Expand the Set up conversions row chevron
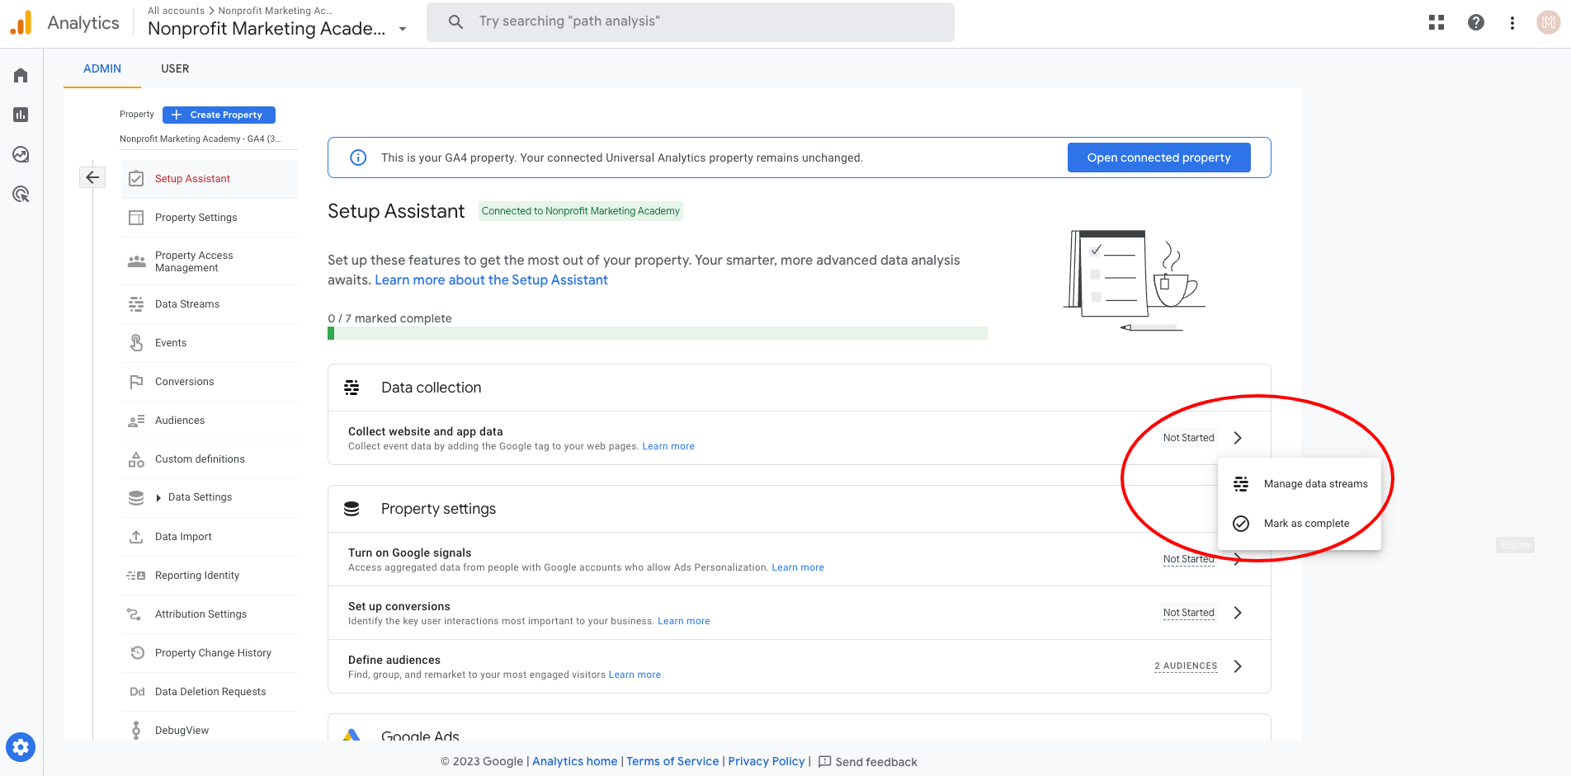This screenshot has height=776, width=1571. tap(1238, 613)
